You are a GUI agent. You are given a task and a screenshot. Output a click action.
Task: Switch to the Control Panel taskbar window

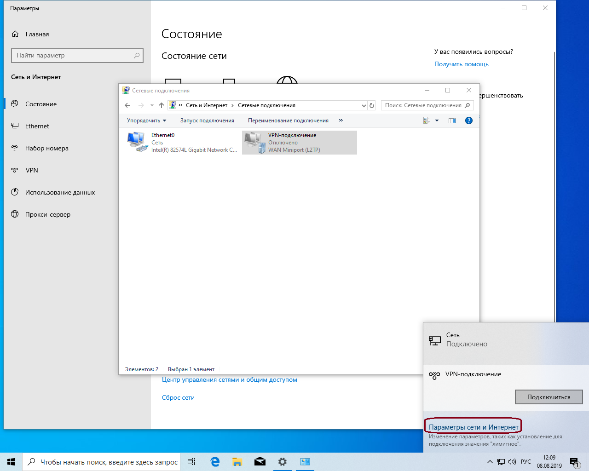tap(305, 462)
